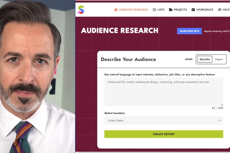Click the Help grid icon
The width and height of the screenshot is (230, 153).
tap(220, 10)
